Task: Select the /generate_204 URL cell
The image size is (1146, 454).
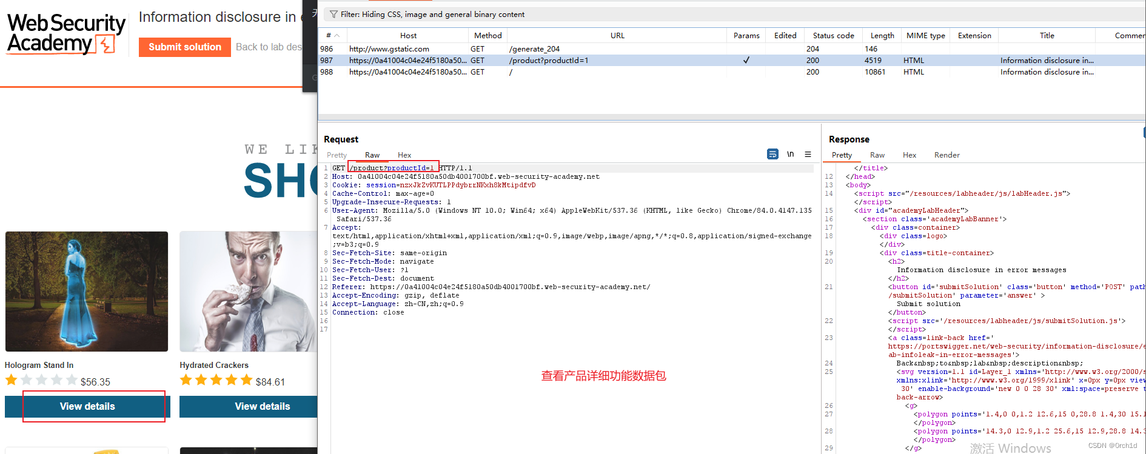Action: point(534,49)
